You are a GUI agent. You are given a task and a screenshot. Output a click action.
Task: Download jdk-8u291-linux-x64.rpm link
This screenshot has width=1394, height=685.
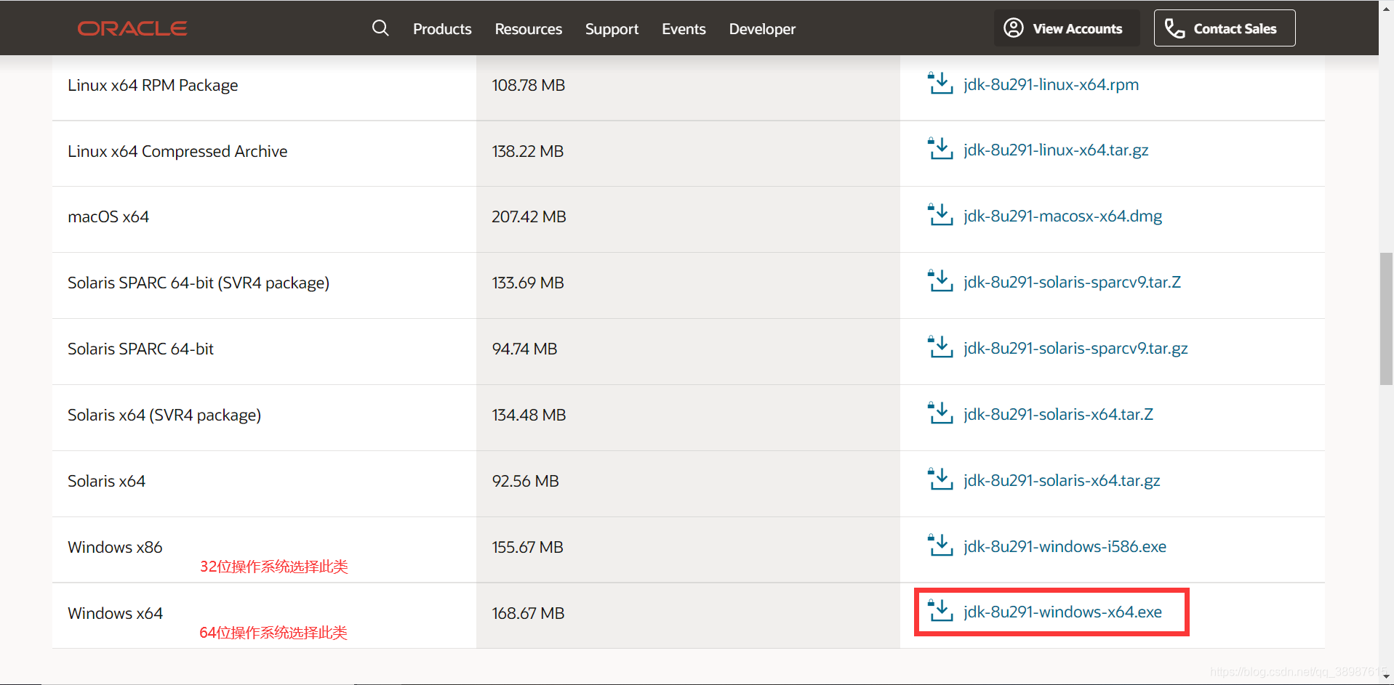(x=1051, y=84)
